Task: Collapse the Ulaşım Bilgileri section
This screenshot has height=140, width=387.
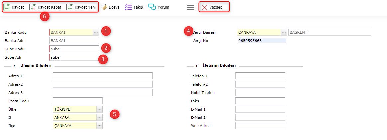Action: tap(15, 66)
